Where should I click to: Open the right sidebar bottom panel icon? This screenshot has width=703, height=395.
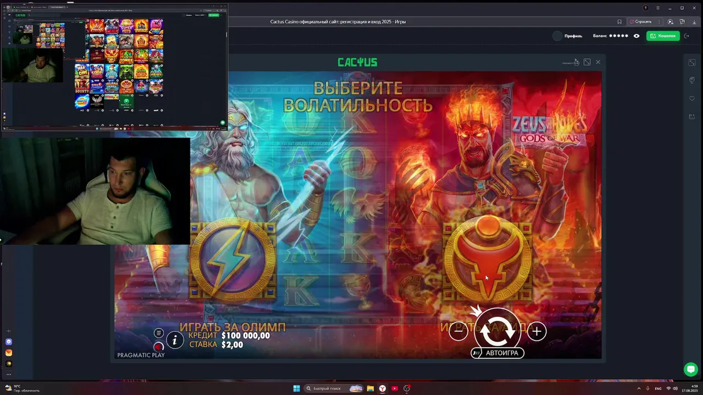point(692,117)
